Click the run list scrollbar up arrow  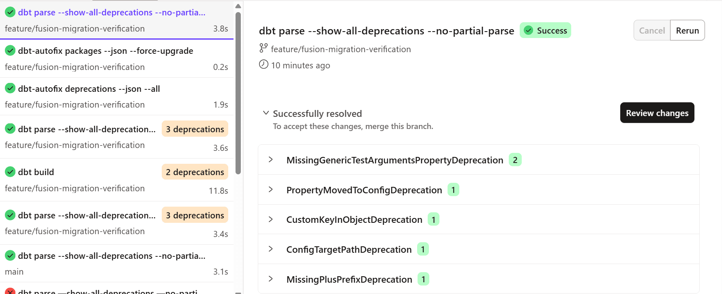pos(238,6)
